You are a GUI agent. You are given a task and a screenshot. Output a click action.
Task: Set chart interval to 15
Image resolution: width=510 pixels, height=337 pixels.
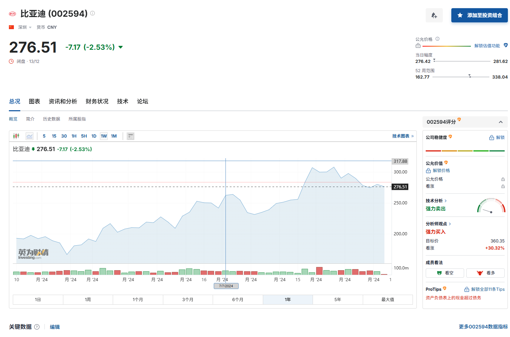[54, 136]
